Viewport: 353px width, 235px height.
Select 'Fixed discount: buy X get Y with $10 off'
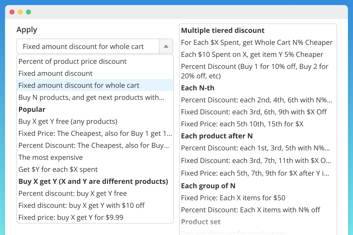tap(81, 206)
